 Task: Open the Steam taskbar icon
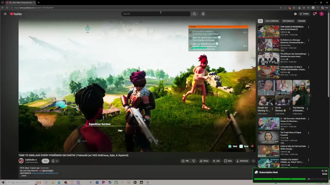click(110, 182)
